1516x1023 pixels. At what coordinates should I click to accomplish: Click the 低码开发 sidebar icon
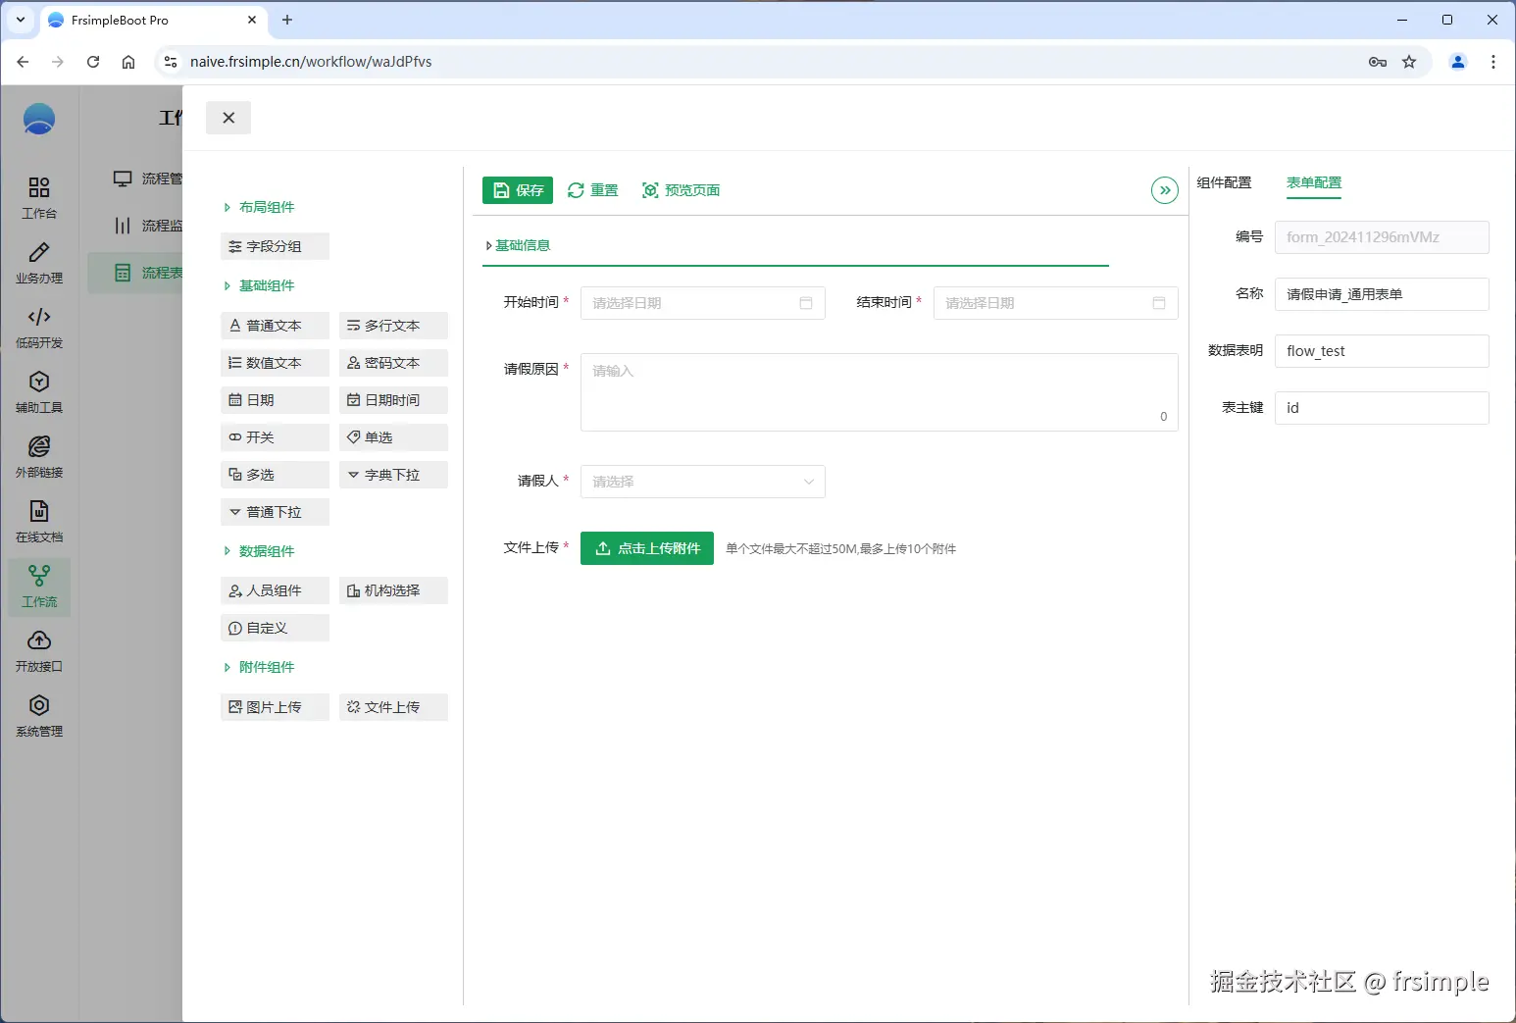(x=38, y=327)
